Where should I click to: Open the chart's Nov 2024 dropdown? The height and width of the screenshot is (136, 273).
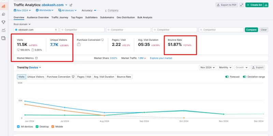207,67
